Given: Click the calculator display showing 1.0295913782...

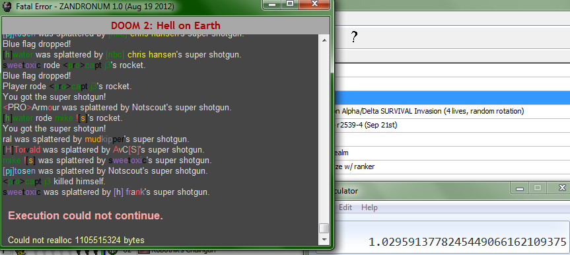Looking at the screenshot, I should click(467, 242).
